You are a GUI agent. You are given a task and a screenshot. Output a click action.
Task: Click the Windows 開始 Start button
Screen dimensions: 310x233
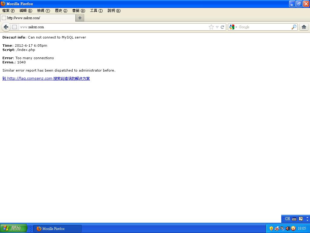(x=13, y=228)
